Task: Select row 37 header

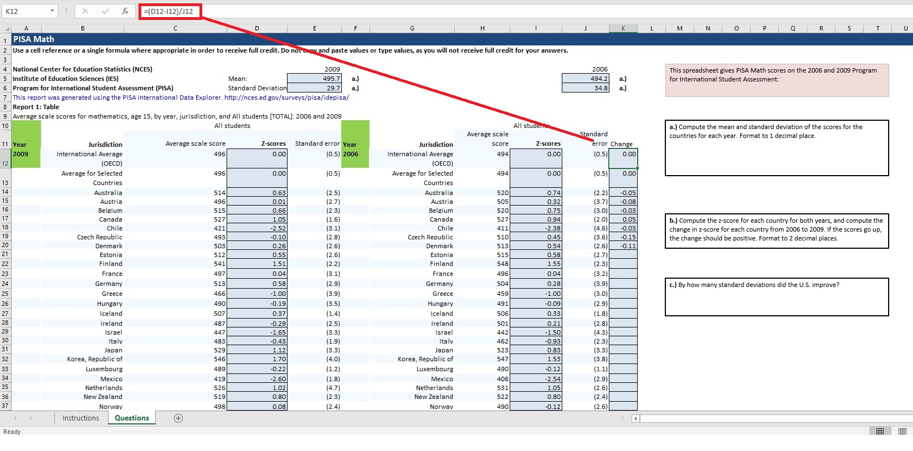Action: tap(6, 406)
